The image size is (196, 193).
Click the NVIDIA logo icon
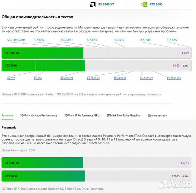click(144, 5)
